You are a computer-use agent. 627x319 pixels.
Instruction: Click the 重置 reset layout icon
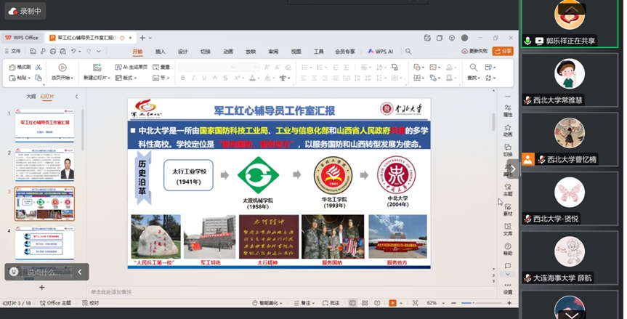(x=161, y=67)
